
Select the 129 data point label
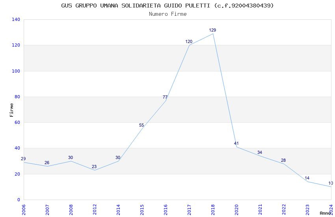click(212, 30)
